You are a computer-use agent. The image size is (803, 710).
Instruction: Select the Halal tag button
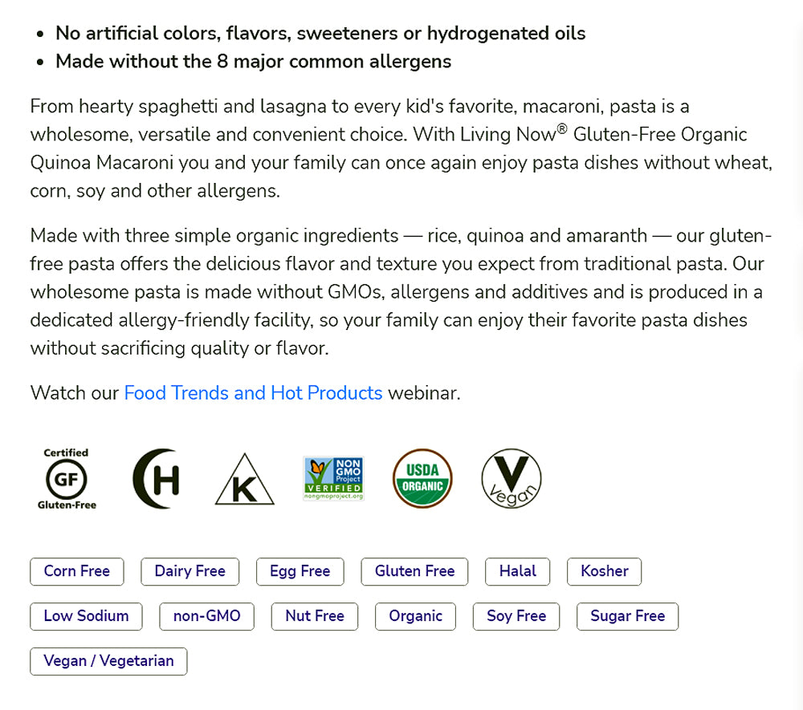pos(517,571)
